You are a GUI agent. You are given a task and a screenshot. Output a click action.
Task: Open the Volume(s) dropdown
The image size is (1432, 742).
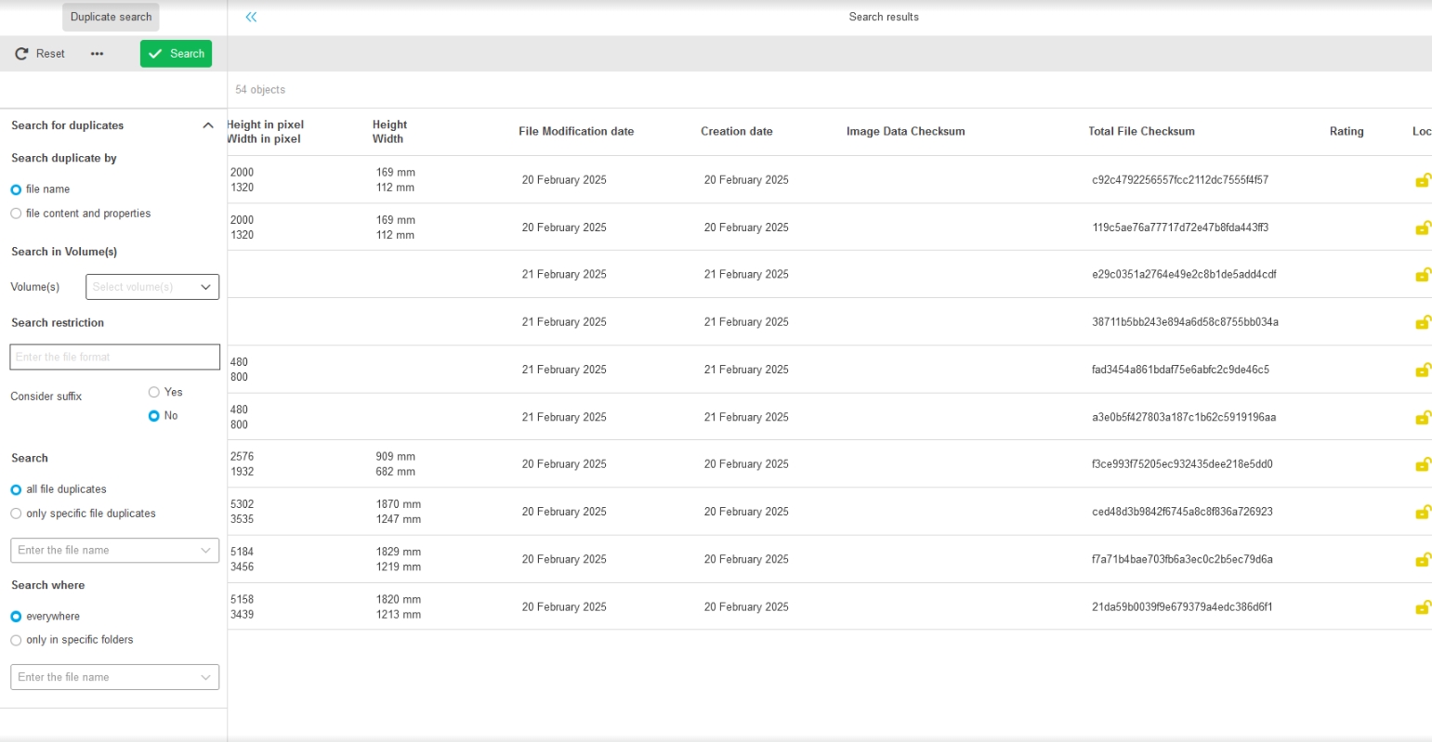tap(152, 287)
